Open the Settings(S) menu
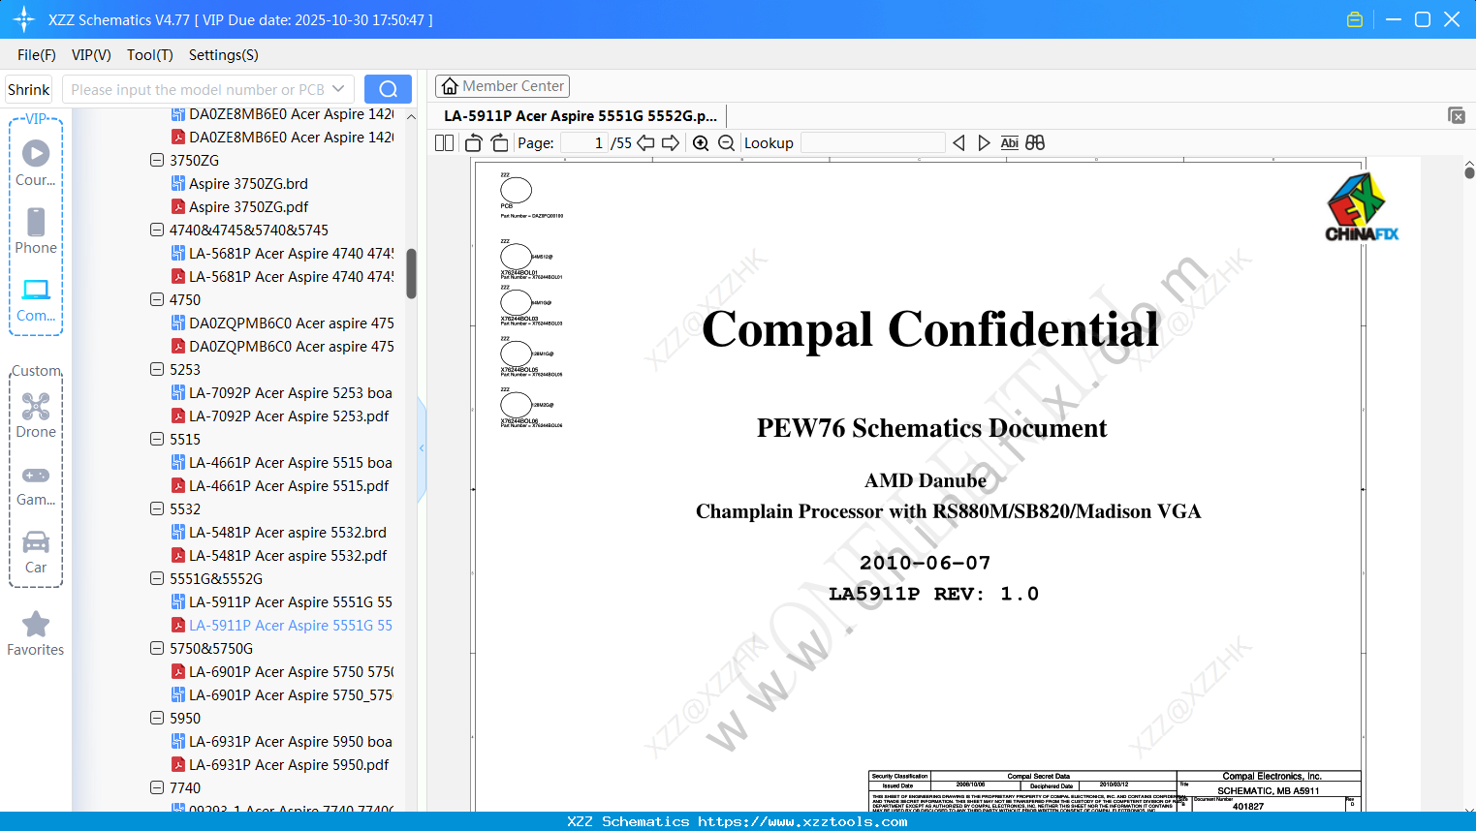This screenshot has width=1476, height=831. 224,55
